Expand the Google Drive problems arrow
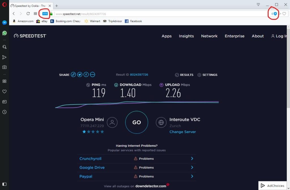The width and height of the screenshot is (290, 190). (x=192, y=167)
